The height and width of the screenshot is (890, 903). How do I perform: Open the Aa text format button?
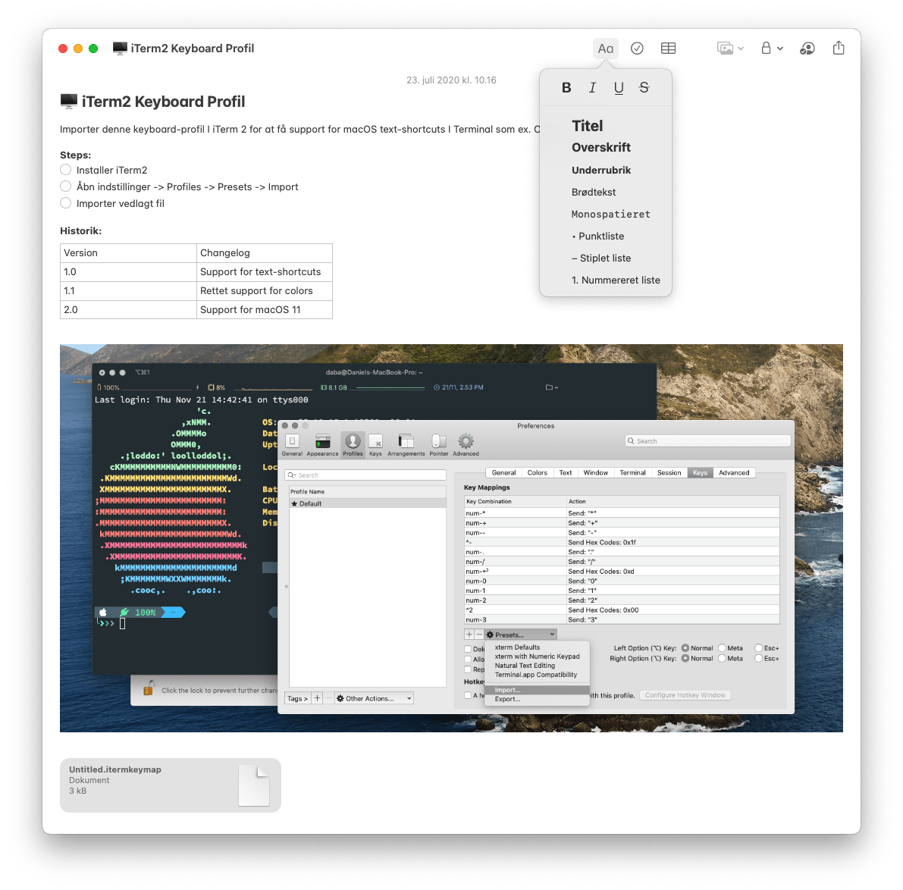click(x=605, y=49)
